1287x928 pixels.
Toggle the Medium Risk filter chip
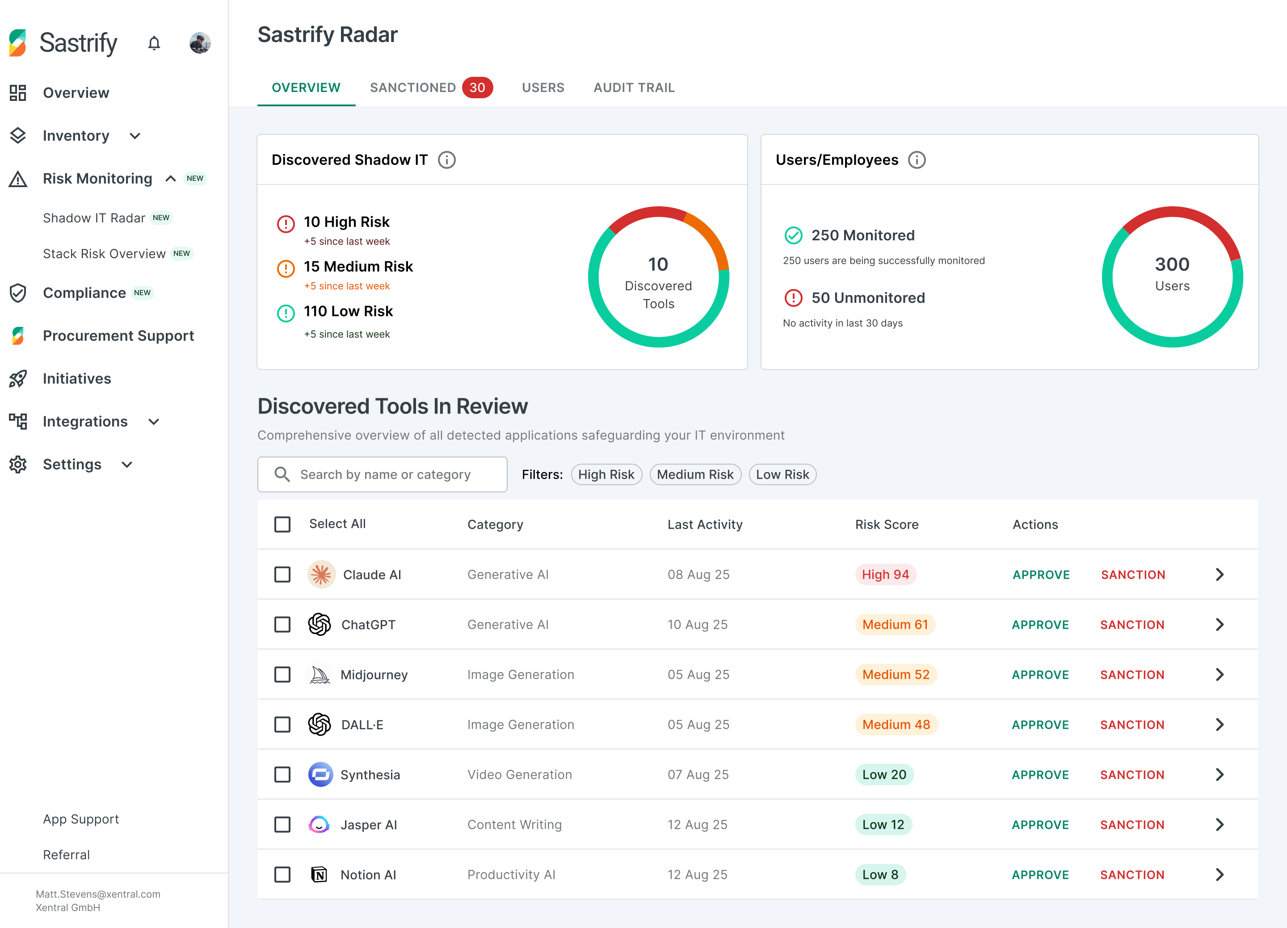[695, 474]
